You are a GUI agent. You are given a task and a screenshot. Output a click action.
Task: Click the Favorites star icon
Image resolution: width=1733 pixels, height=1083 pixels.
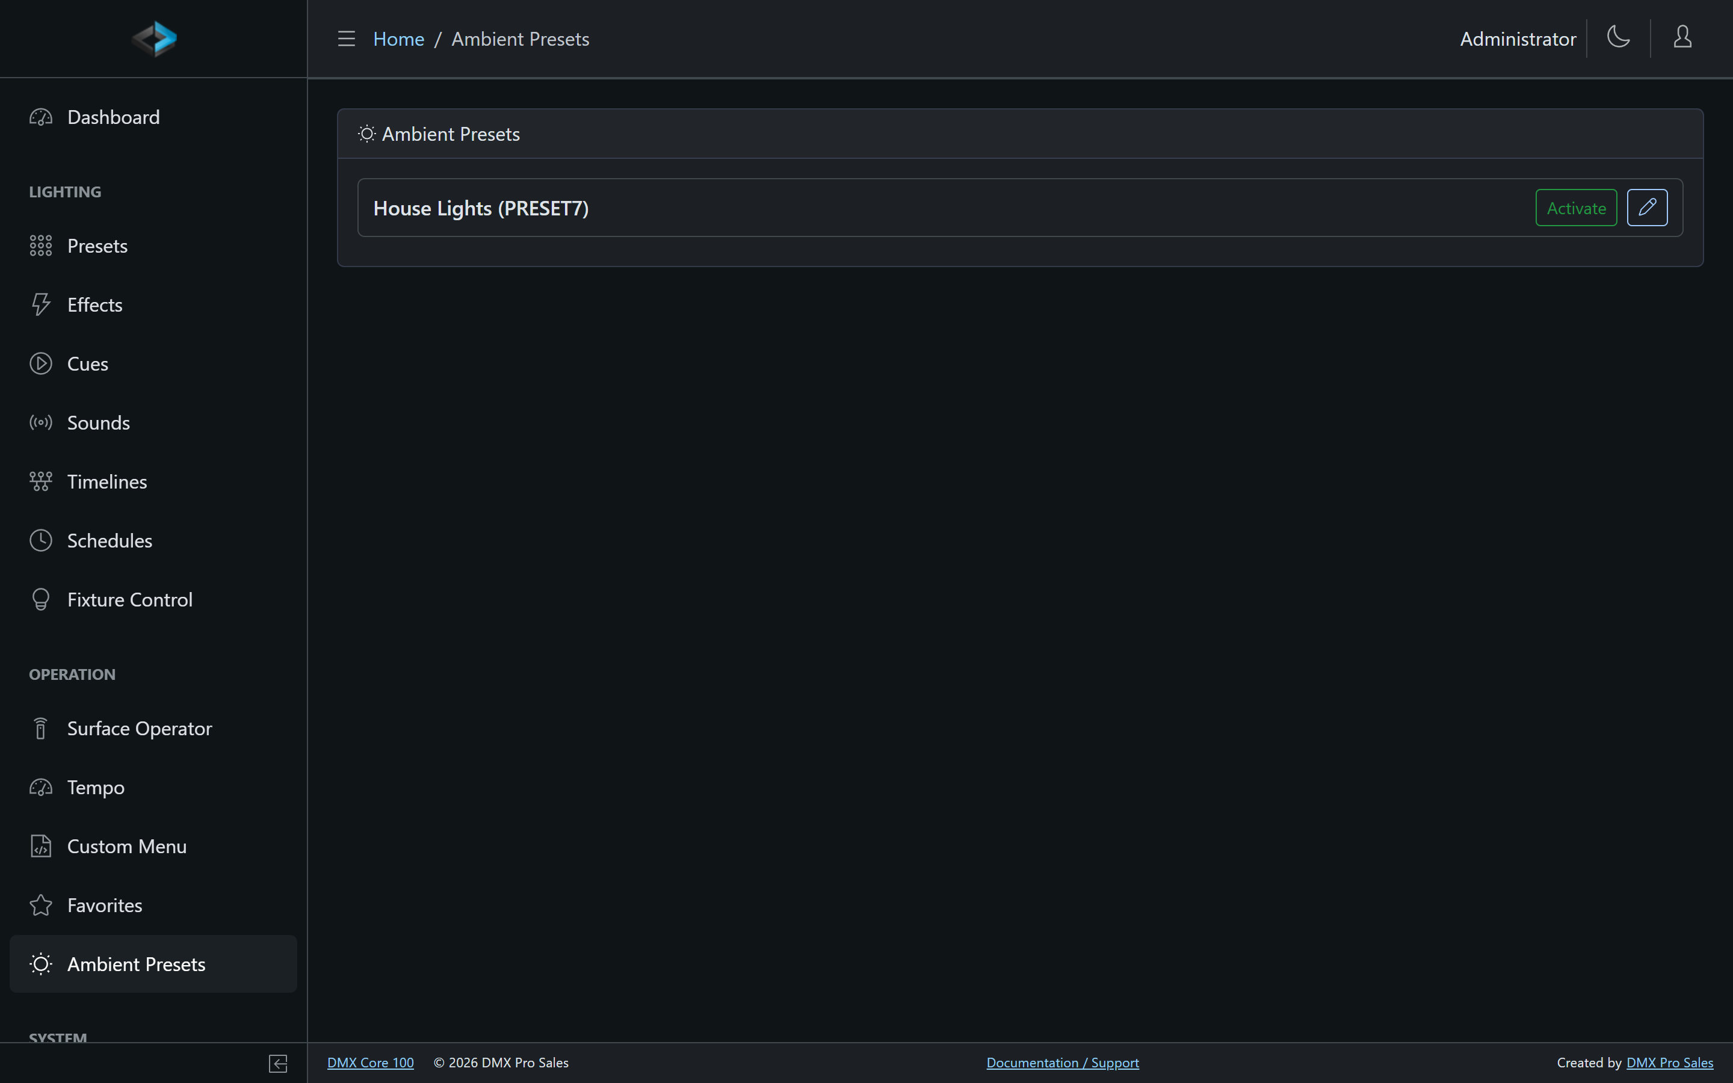tap(41, 906)
